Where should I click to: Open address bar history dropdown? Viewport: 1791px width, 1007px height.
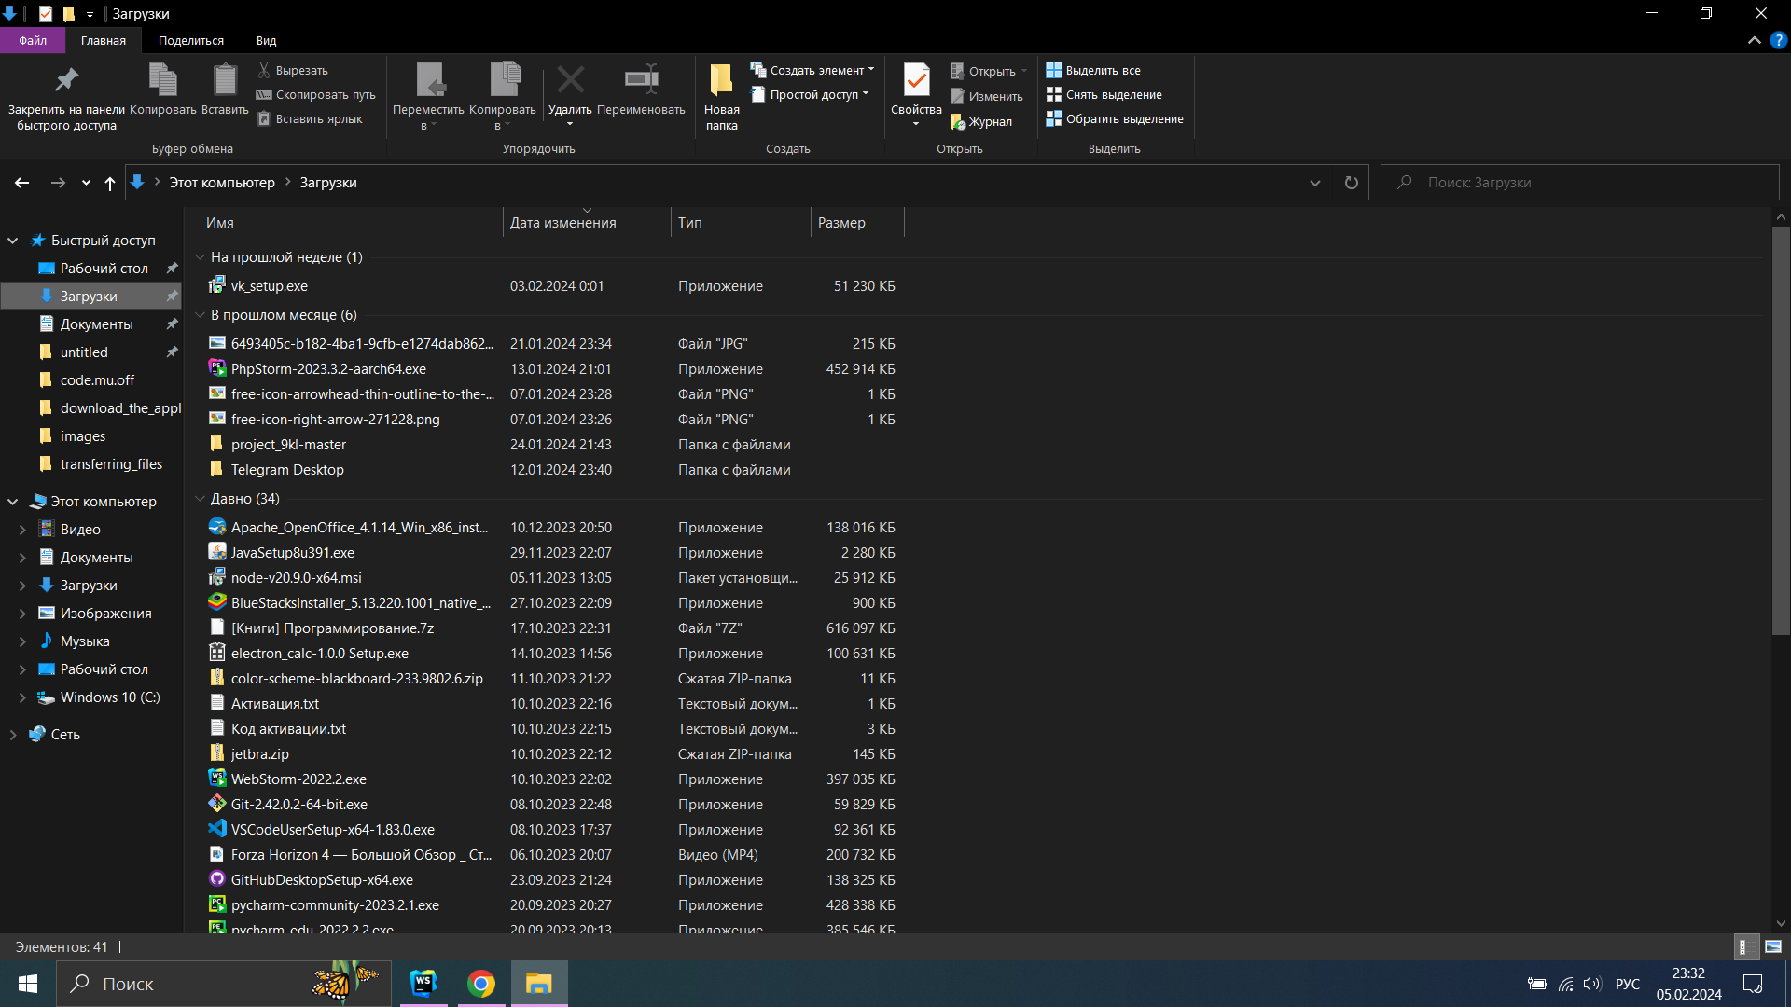click(x=1315, y=183)
